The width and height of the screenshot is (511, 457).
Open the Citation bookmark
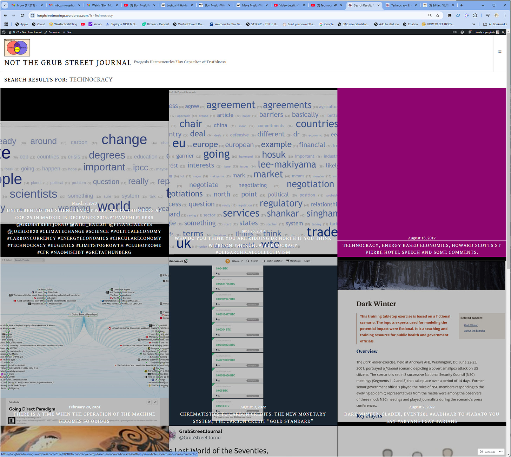pos(410,24)
